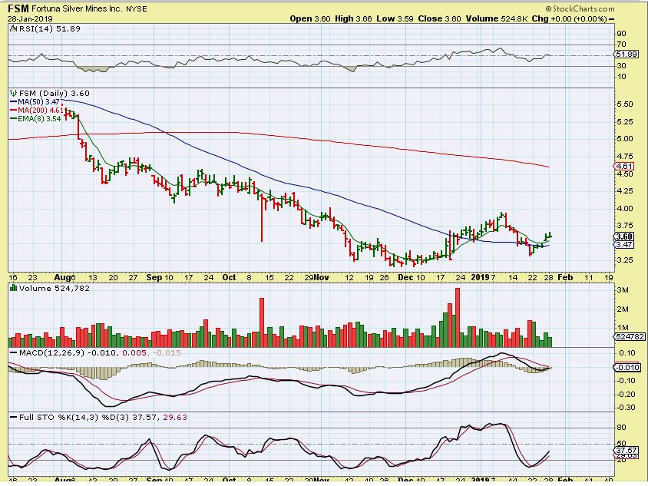Click the 37.57 stochastic value tag on axis
This screenshot has height=486, width=648.
626,450
